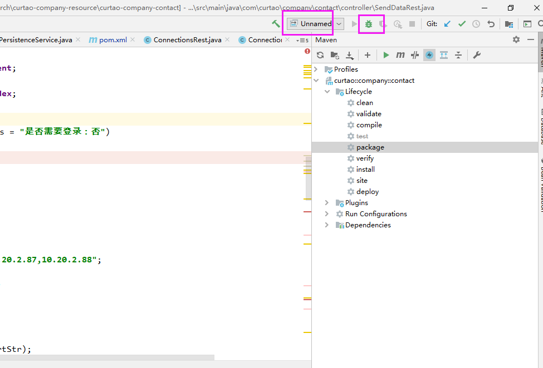
Task: Open the Execute Maven Goal tool
Action: click(x=400, y=54)
